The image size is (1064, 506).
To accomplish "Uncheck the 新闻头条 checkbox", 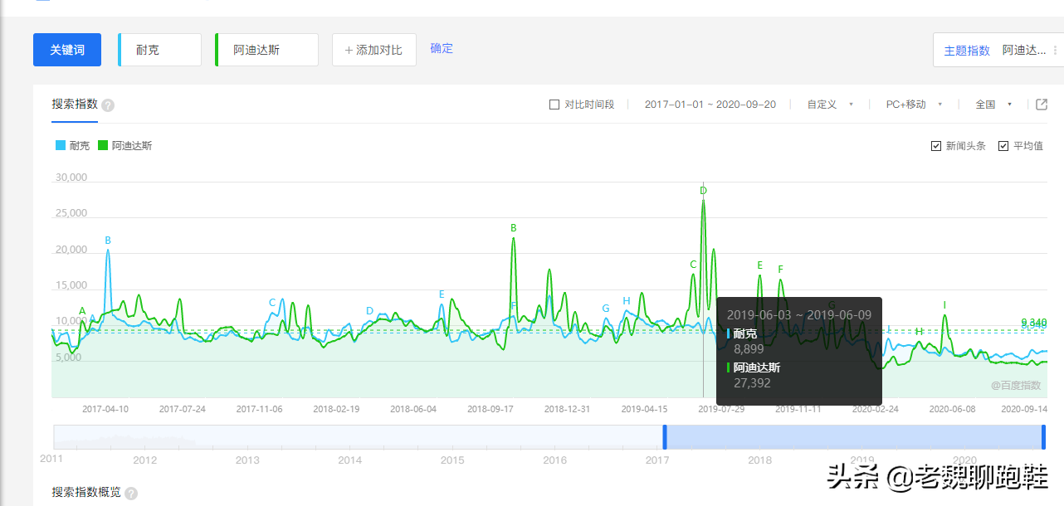I will coord(936,144).
